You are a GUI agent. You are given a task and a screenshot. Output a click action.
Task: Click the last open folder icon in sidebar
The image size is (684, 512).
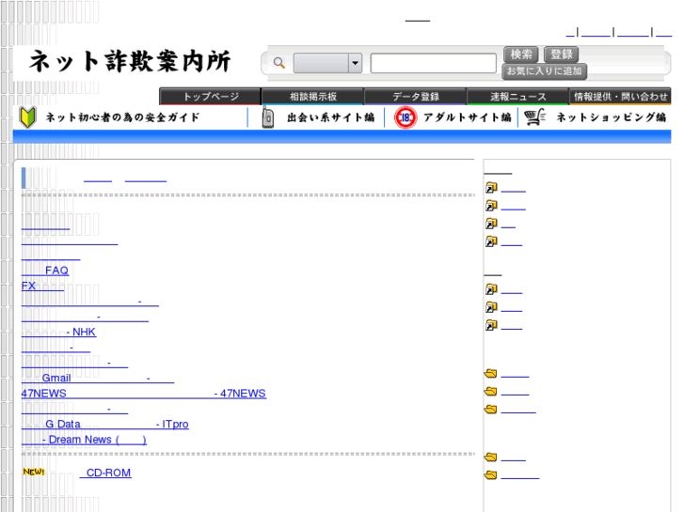pos(491,474)
